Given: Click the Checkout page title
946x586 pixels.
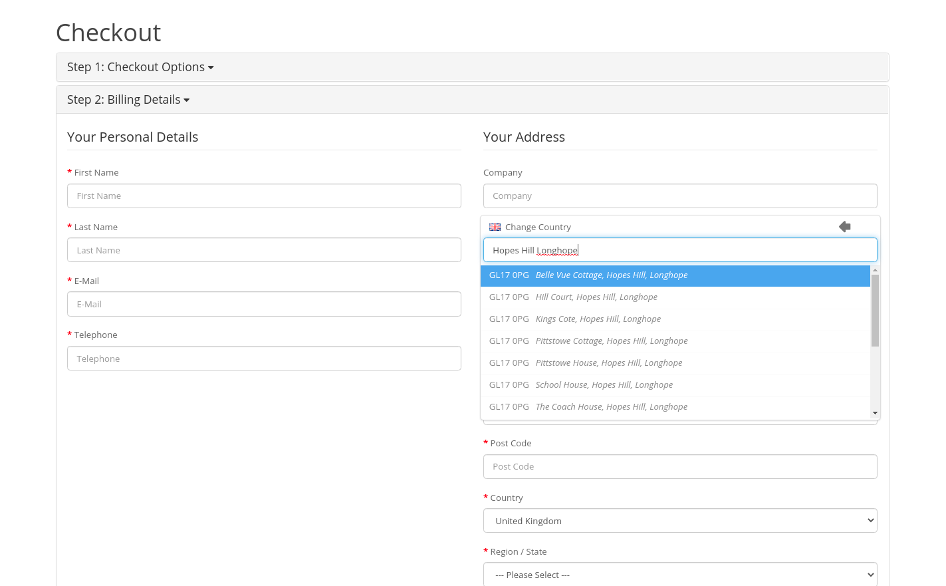Looking at the screenshot, I should [x=108, y=33].
